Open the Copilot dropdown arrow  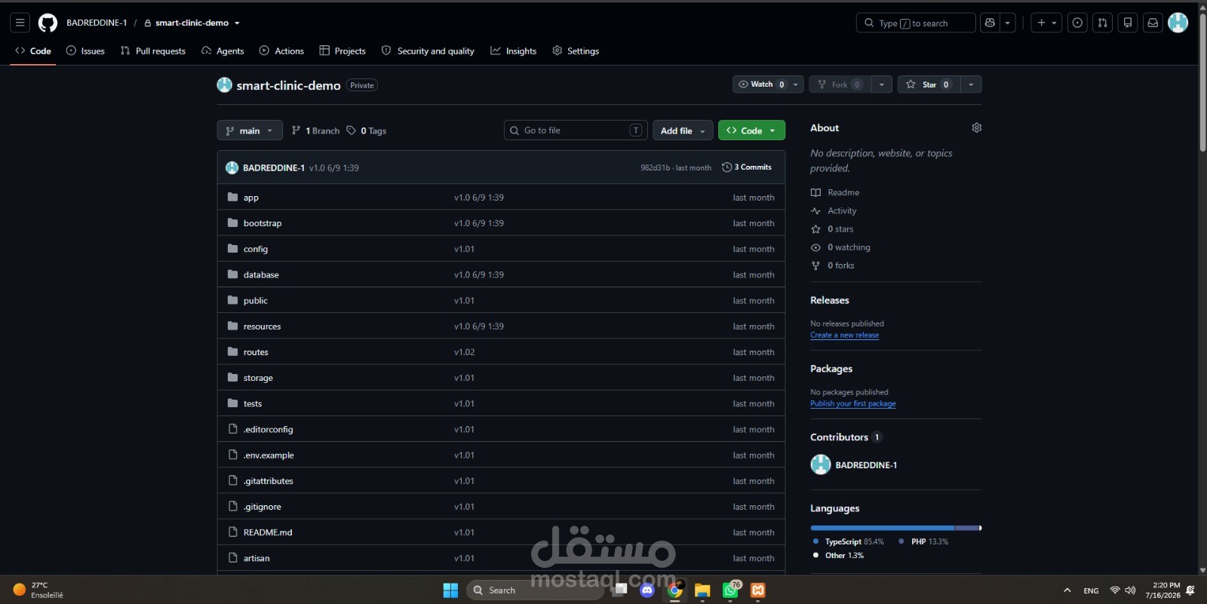(x=1007, y=23)
